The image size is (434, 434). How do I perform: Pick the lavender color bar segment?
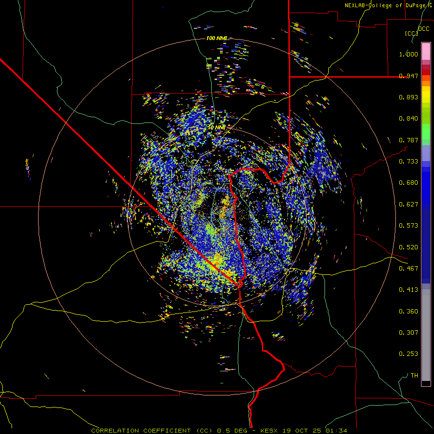click(426, 153)
